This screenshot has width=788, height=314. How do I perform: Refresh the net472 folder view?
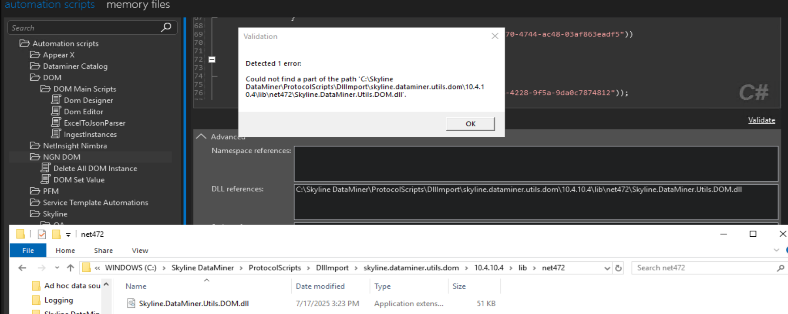pyautogui.click(x=618, y=268)
